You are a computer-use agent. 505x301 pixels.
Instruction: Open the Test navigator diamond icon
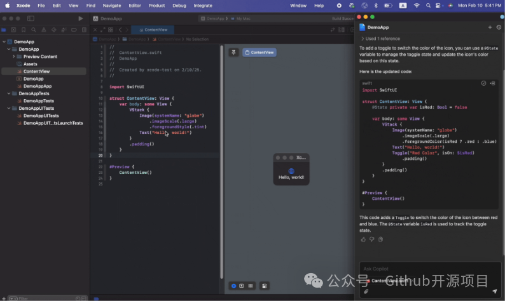point(54,30)
